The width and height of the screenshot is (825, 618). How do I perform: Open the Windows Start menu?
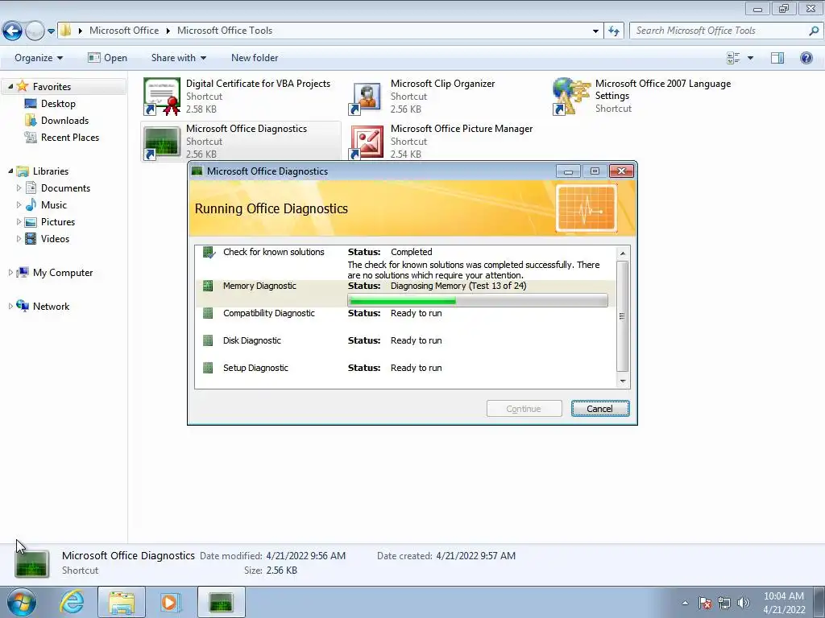tap(22, 602)
